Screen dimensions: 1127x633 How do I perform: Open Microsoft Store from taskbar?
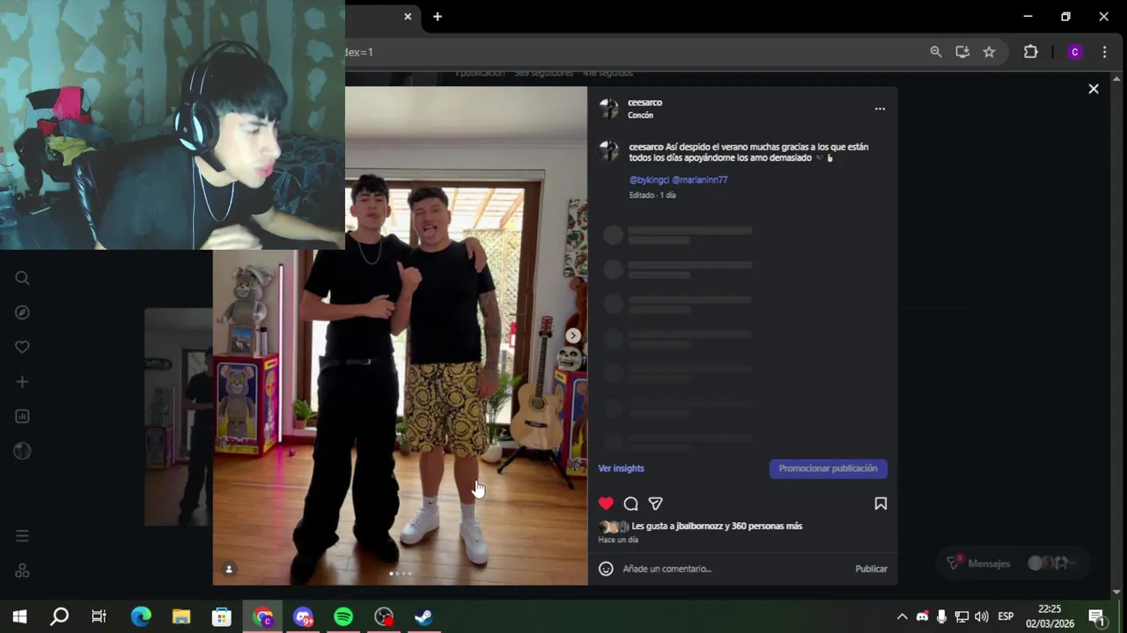pyautogui.click(x=222, y=617)
